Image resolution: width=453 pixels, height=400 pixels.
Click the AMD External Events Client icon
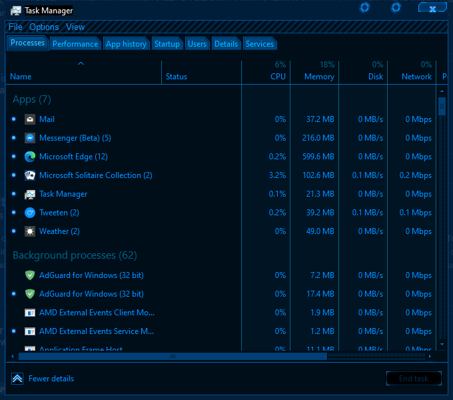coord(30,313)
